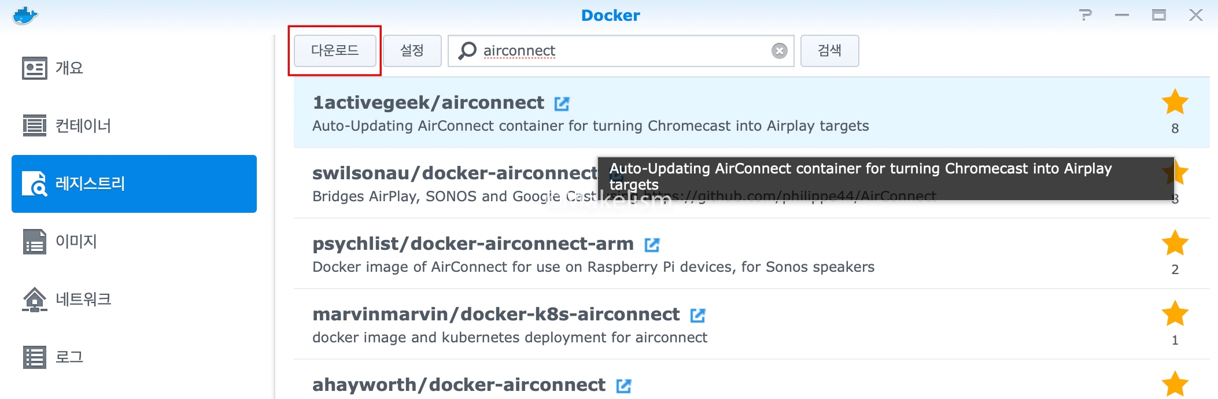
Task: Open external link for marvinmarvin/docker-k8s-airconnect
Action: tap(697, 315)
